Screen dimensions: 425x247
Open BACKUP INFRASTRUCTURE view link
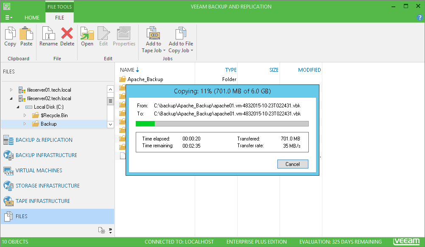pos(46,155)
